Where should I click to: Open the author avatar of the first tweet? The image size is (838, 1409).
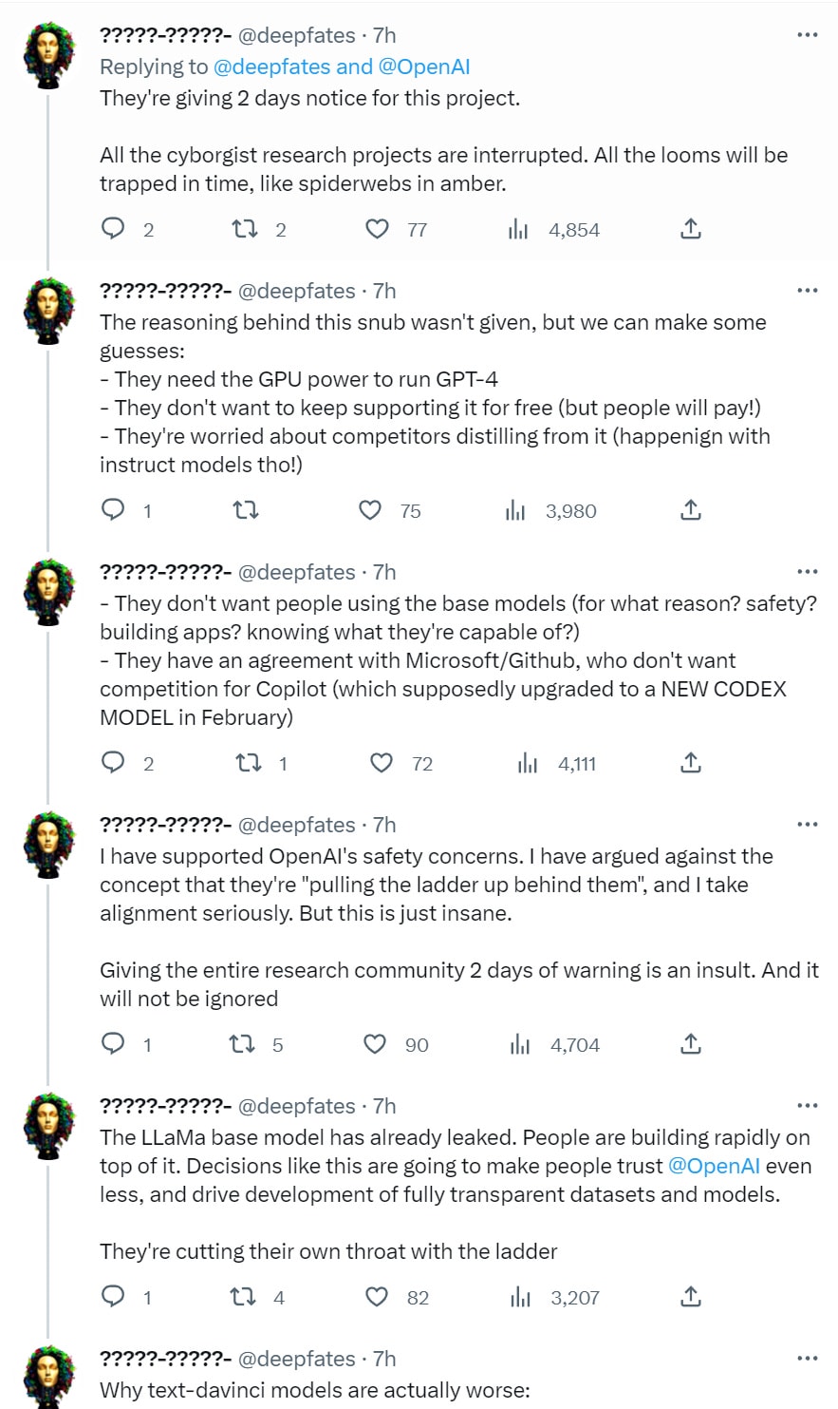tap(49, 56)
